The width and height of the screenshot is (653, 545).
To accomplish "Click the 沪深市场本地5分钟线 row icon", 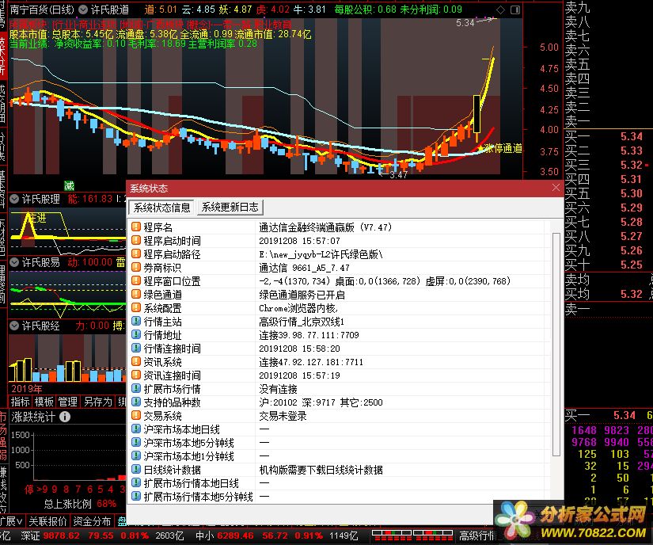I will pos(136,443).
